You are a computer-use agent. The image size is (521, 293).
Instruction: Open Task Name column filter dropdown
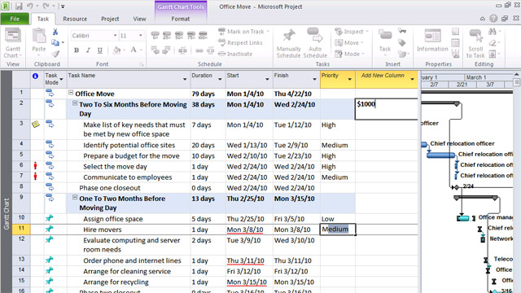point(185,79)
